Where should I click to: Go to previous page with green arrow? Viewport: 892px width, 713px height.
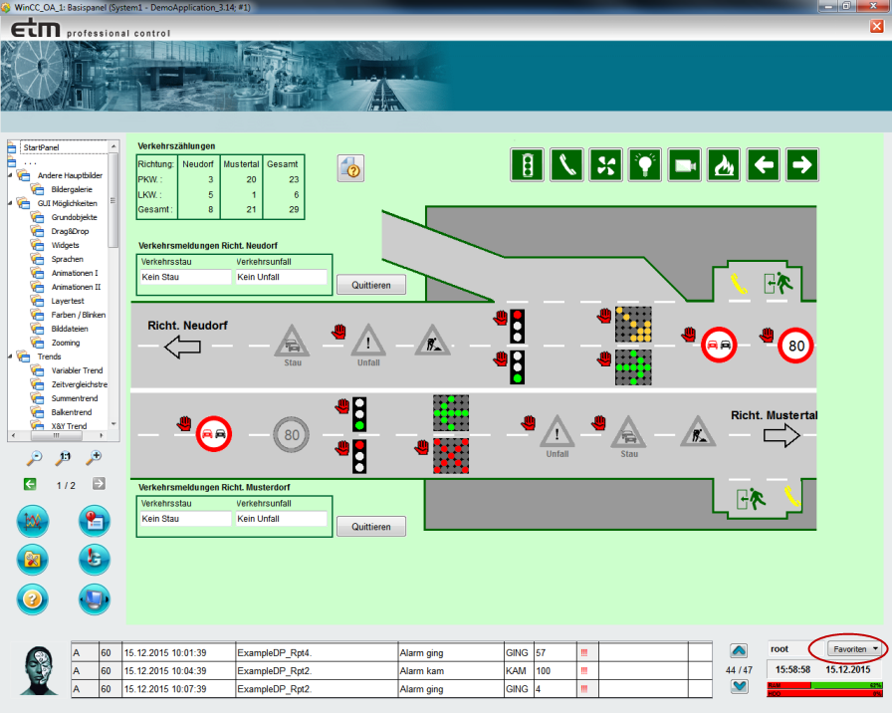tap(30, 484)
